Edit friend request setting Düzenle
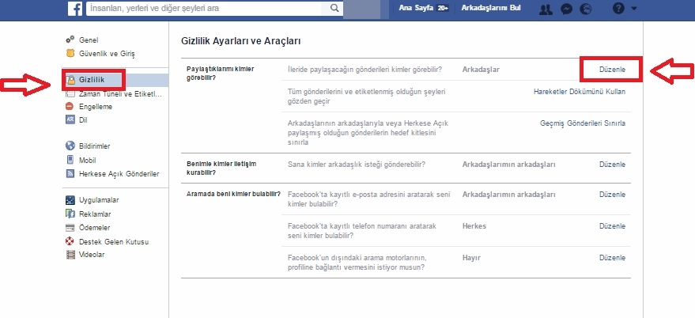695x318 pixels. click(612, 164)
